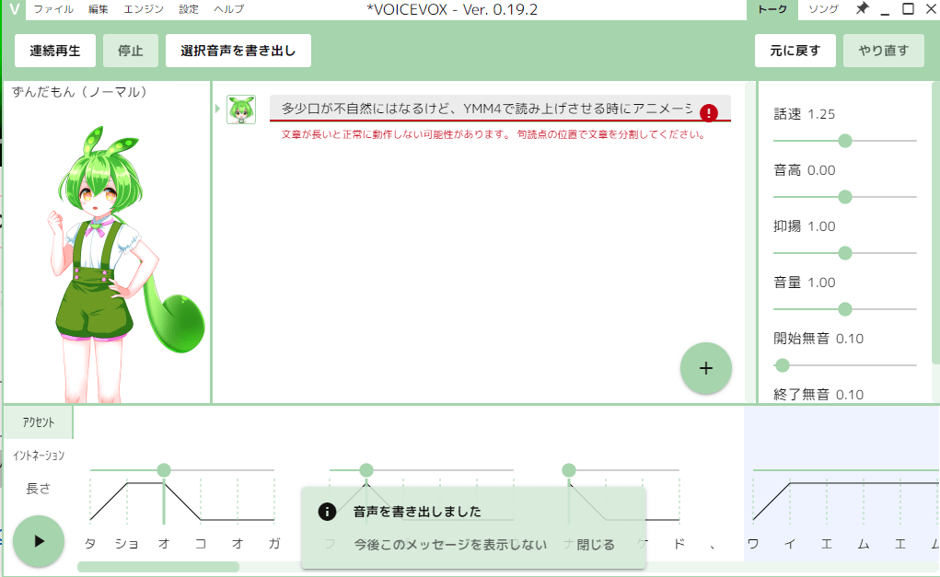Screen dimensions: 940x577
Task: Open the ヘルプ menu
Action: tap(229, 9)
